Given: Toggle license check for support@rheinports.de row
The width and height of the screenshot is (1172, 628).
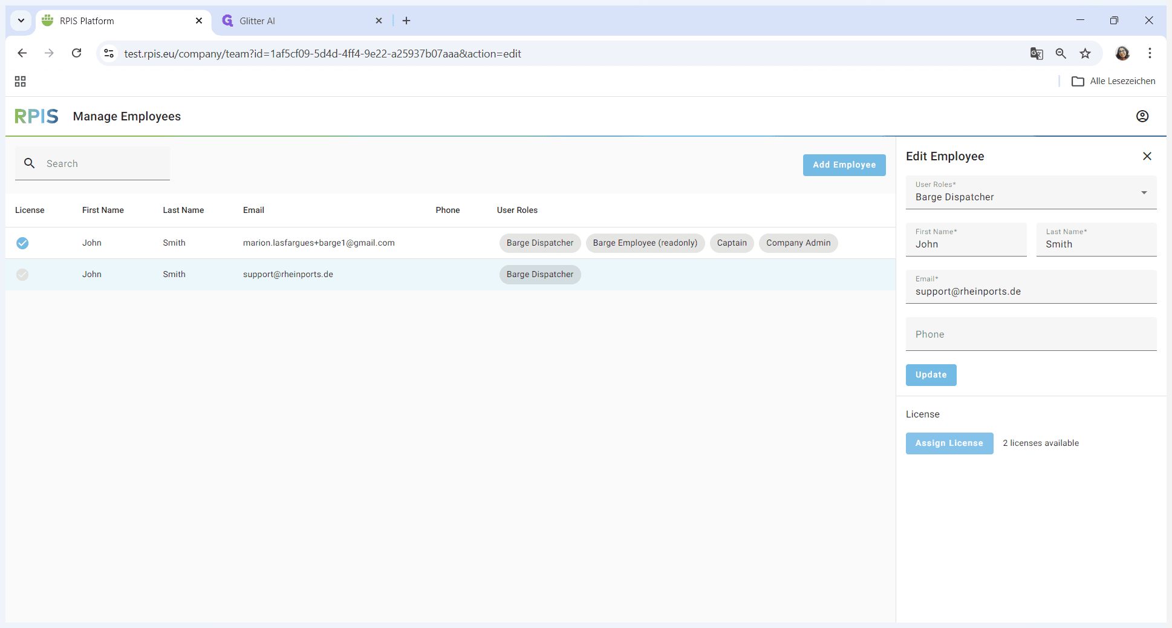Looking at the screenshot, I should tap(22, 275).
